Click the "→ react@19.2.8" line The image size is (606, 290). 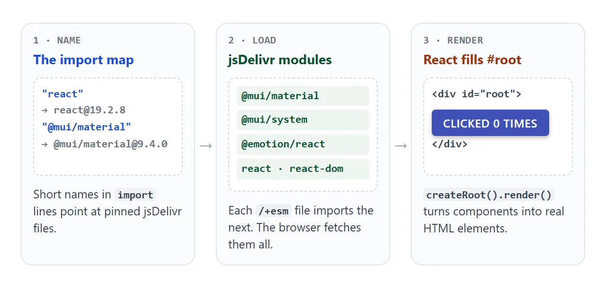click(x=83, y=110)
